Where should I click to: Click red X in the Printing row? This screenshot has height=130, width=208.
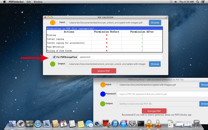coord(107,35)
